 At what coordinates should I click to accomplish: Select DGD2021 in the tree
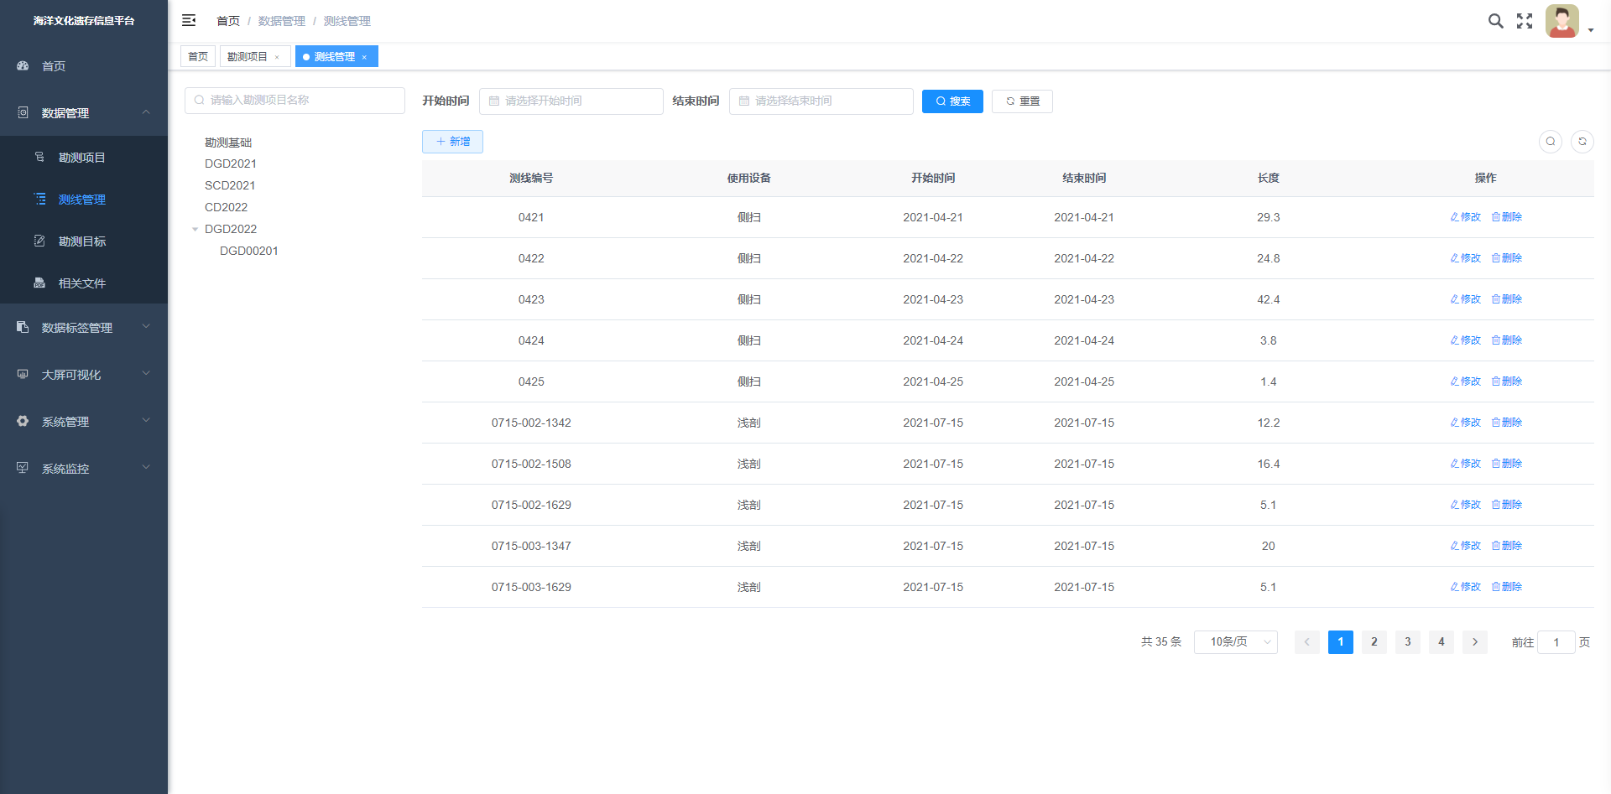[231, 163]
